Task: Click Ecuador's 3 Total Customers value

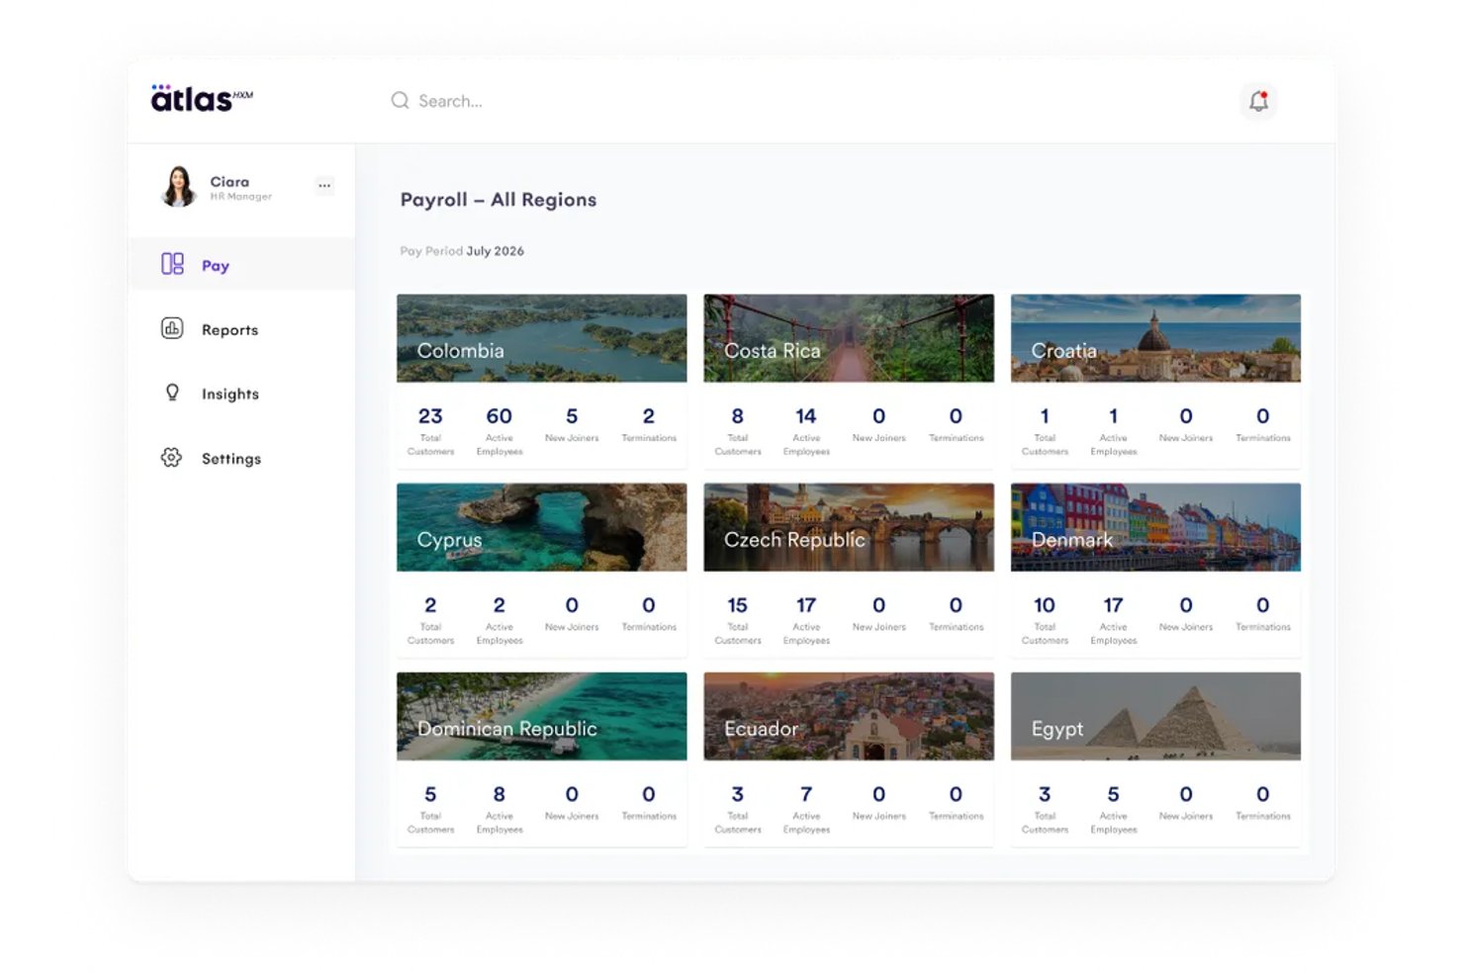Action: (738, 794)
